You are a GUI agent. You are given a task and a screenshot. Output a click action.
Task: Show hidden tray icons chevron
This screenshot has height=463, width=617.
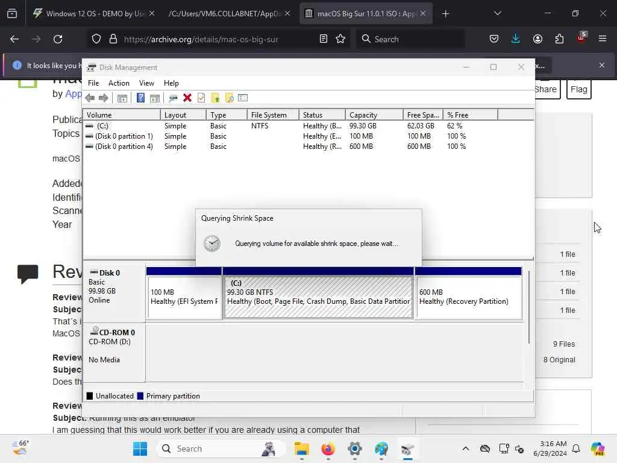[466, 449]
